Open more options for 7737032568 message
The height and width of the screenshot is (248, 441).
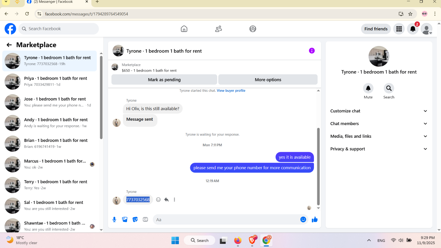[x=174, y=200]
